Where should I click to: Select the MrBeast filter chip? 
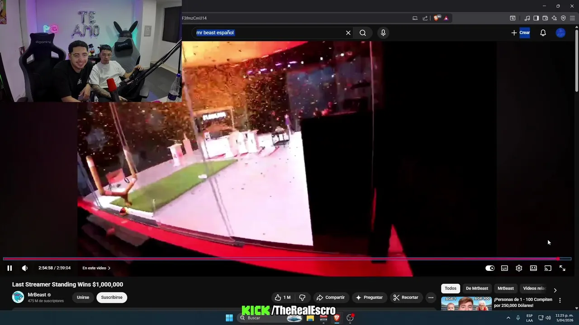coord(506,288)
